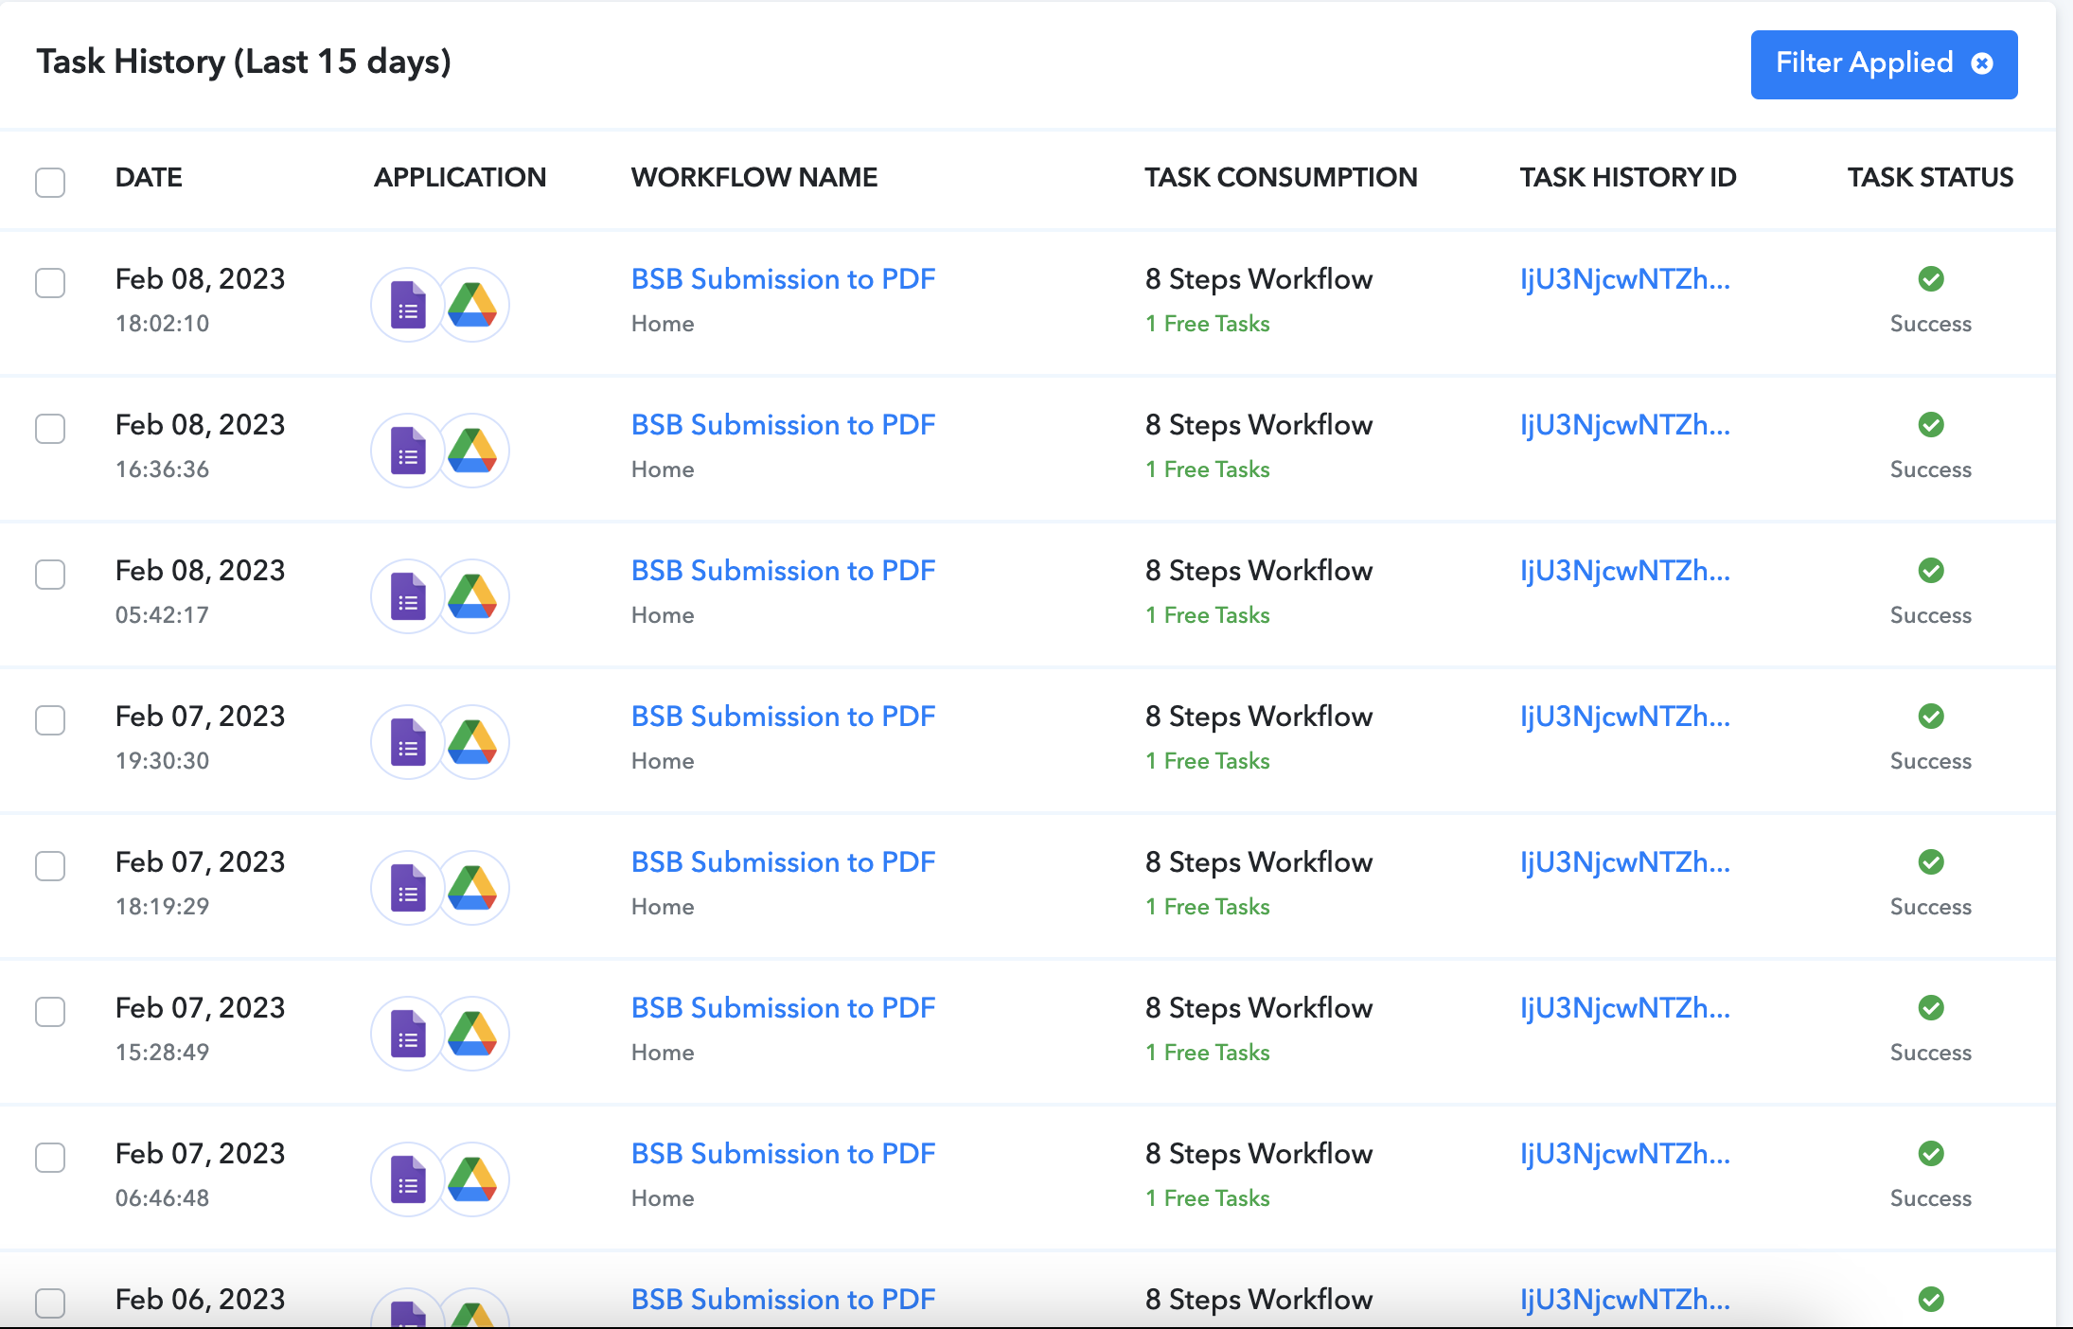
Task: Click the 18:02:10 timestamp text
Action: (162, 324)
